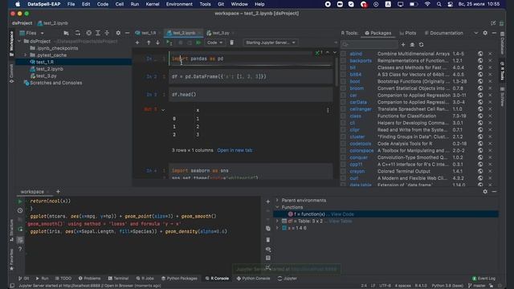The width and height of the screenshot is (514, 289).
Task: Tick the checkbox for class package
Action: click(343, 116)
